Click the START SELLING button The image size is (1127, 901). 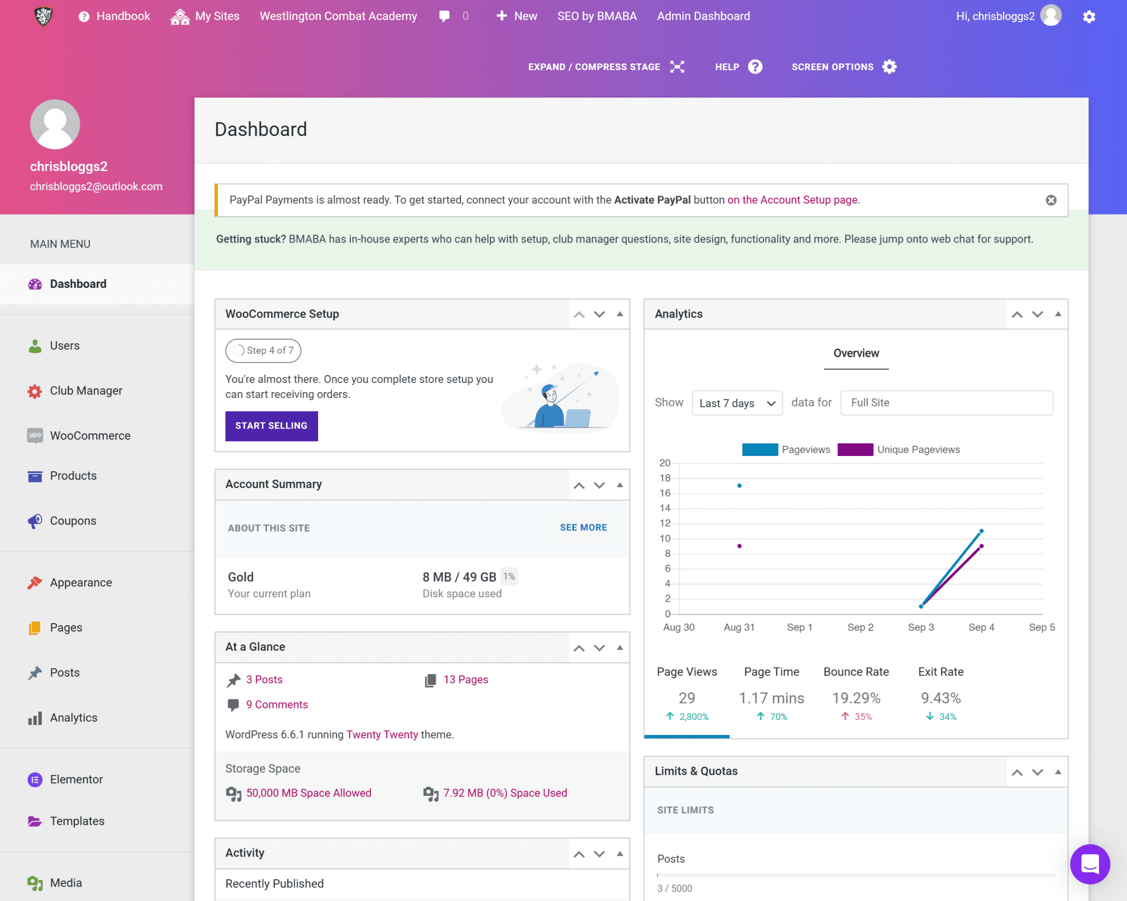(271, 426)
